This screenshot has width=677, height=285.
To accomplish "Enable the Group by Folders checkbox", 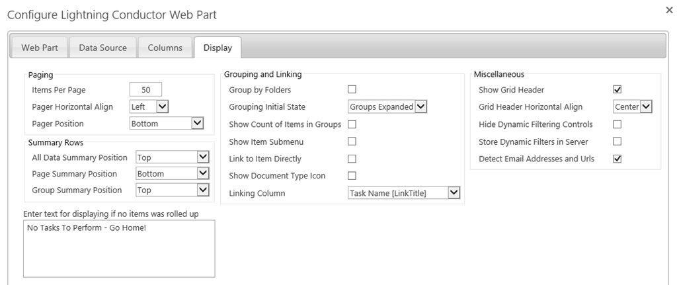I will click(352, 89).
